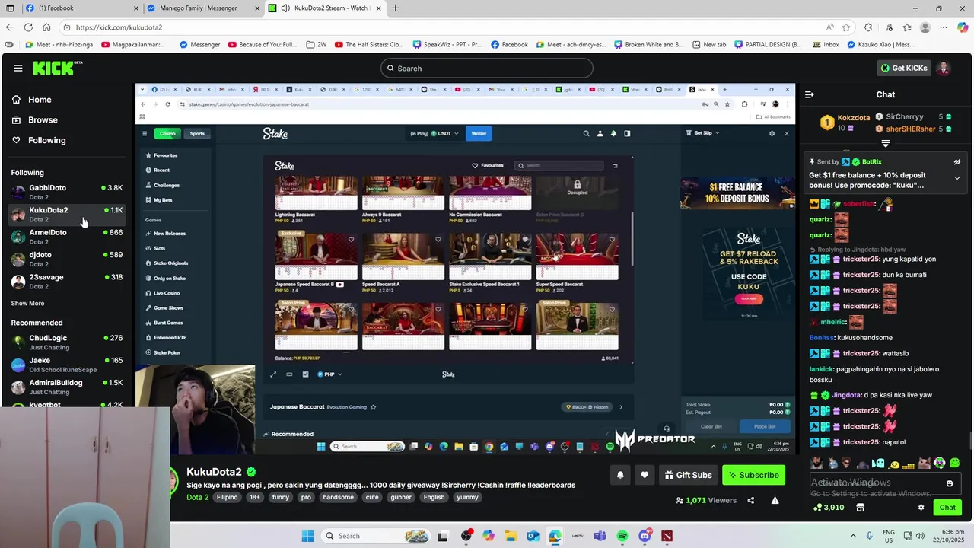The height and width of the screenshot is (548, 974).
Task: Share the stream via share icon
Action: coord(751,500)
